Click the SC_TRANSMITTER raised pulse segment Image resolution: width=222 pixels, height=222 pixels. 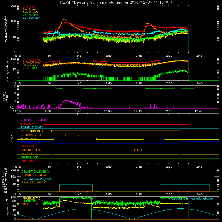(72, 134)
